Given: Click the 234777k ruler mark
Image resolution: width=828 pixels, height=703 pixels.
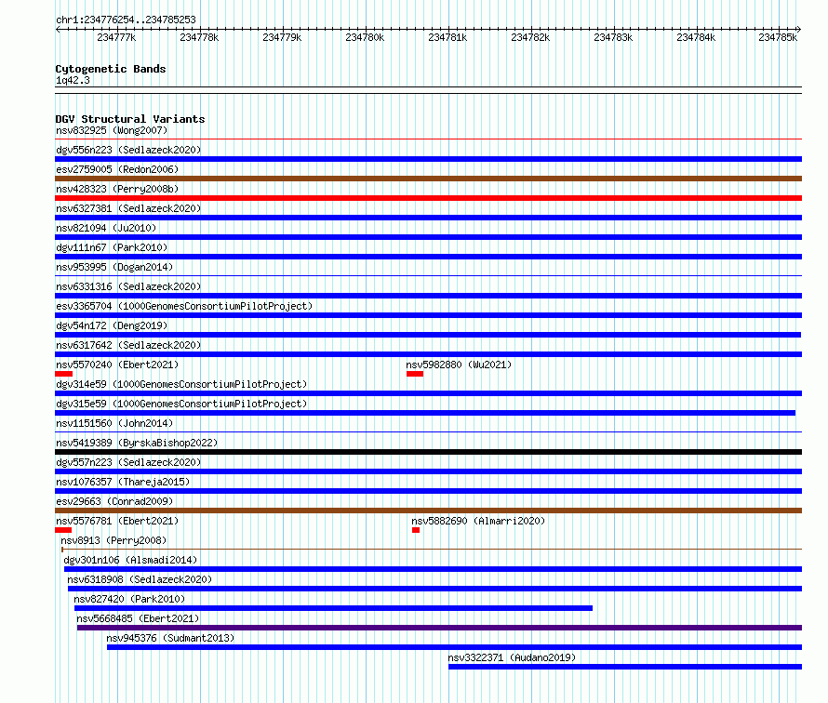Looking at the screenshot, I should [x=116, y=37].
